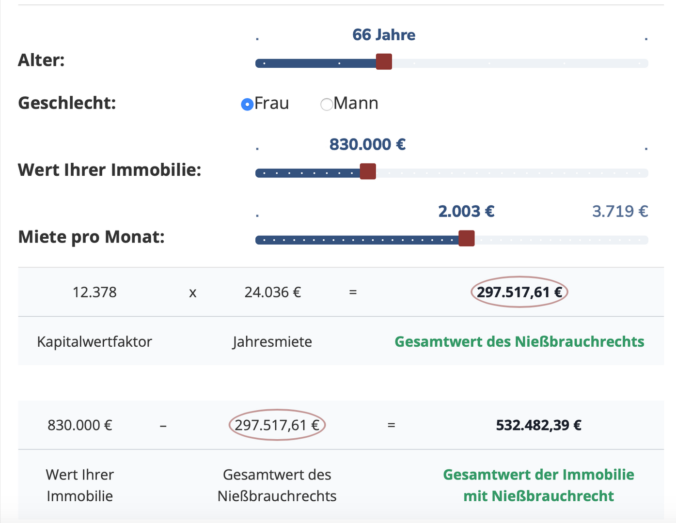Click the unfilled gray track of the Immobilie slider

(x=509, y=173)
